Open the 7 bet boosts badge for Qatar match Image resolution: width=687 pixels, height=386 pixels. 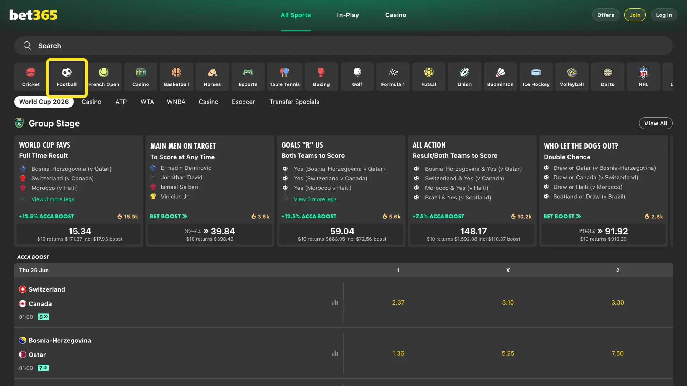tap(43, 368)
